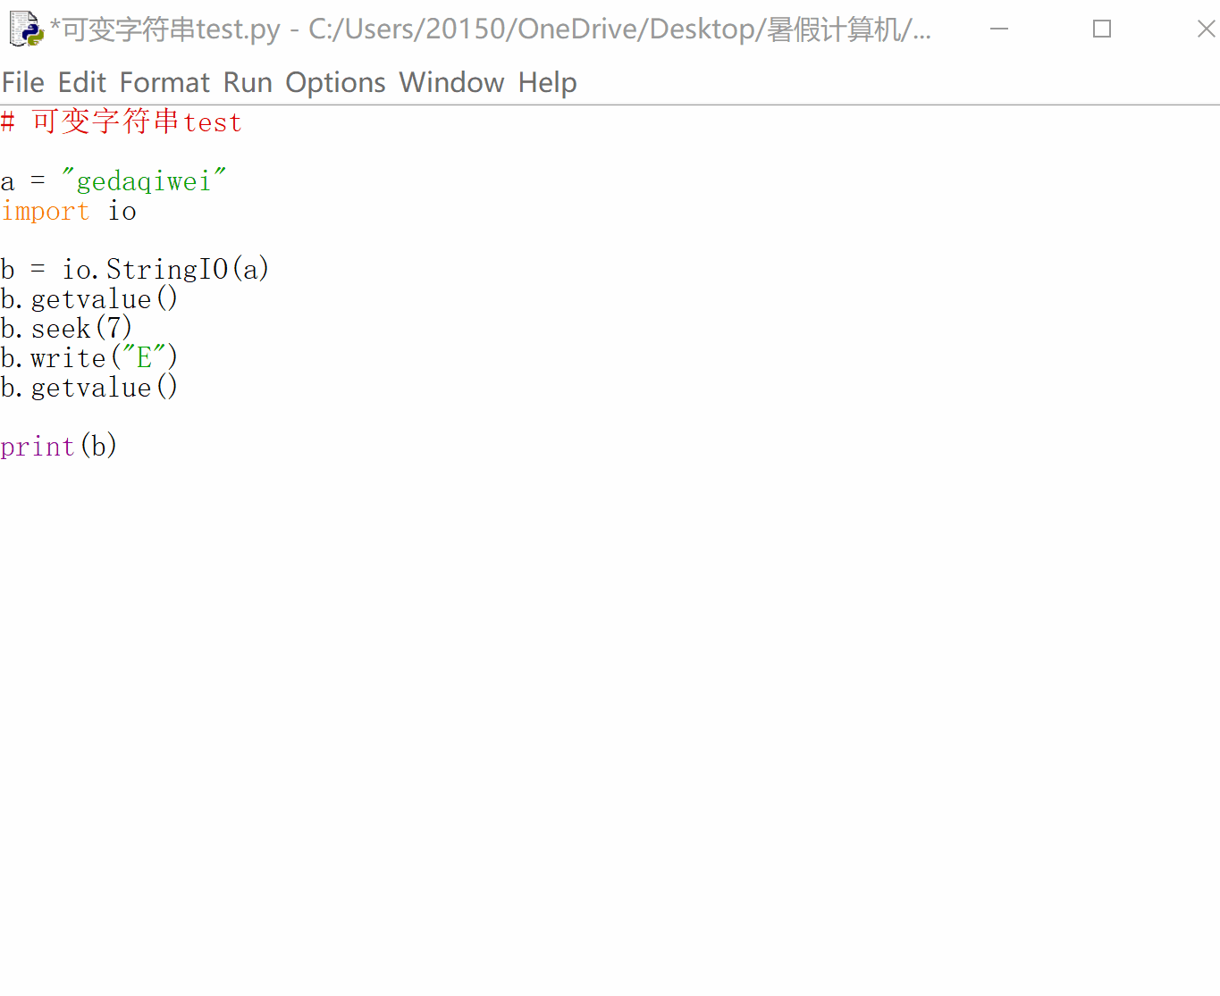Close the IDLE editor window
Image resolution: width=1220 pixels, height=996 pixels.
pos(1205,29)
